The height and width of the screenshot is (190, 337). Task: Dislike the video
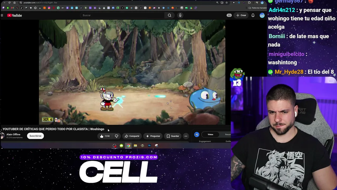[116, 136]
